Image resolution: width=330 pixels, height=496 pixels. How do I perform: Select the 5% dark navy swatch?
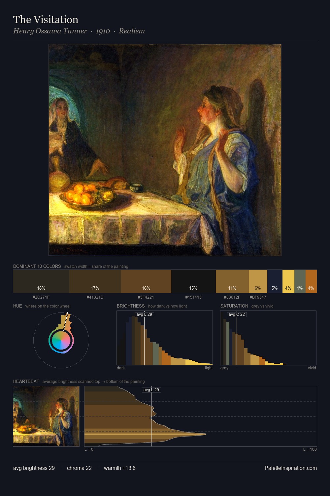pos(275,281)
